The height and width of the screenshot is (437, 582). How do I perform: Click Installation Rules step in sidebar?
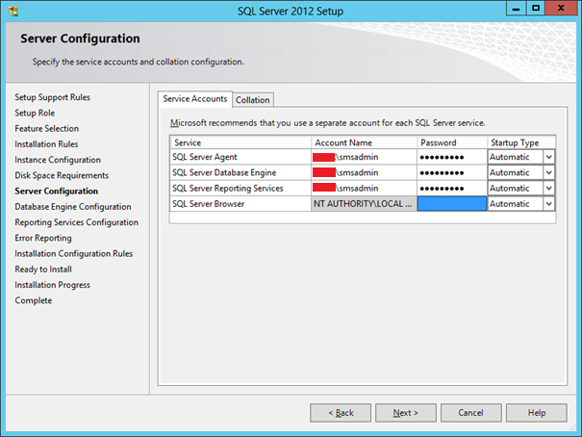point(46,144)
